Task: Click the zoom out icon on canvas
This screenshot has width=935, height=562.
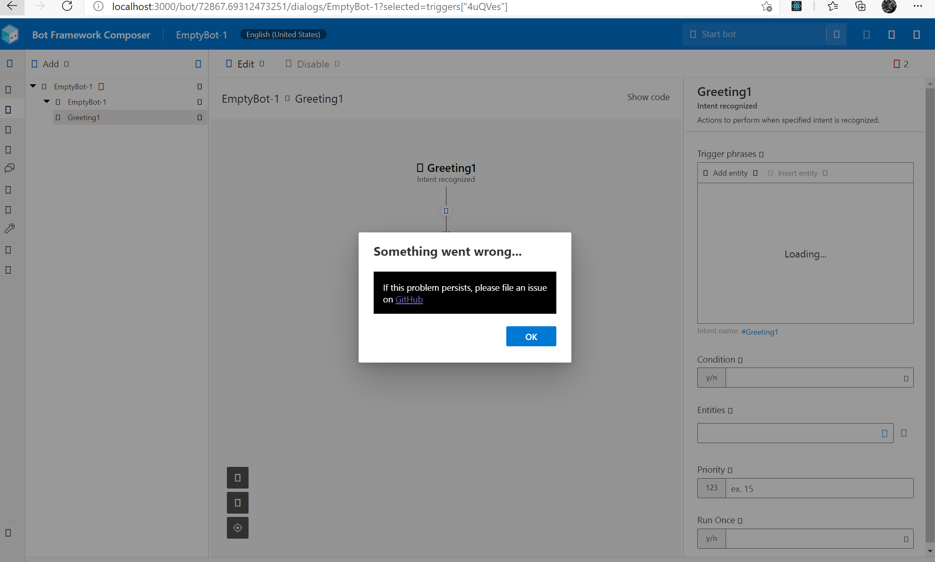Action: pyautogui.click(x=237, y=502)
